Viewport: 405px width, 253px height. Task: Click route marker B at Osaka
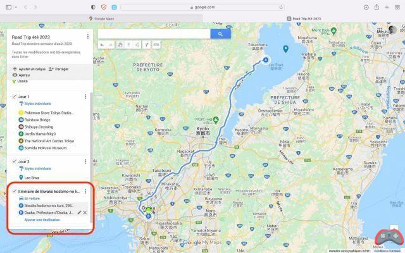coord(148,216)
